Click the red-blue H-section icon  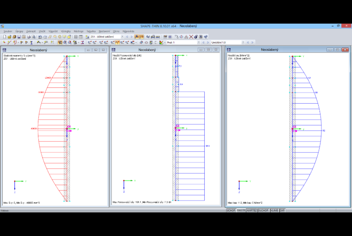point(82,42)
